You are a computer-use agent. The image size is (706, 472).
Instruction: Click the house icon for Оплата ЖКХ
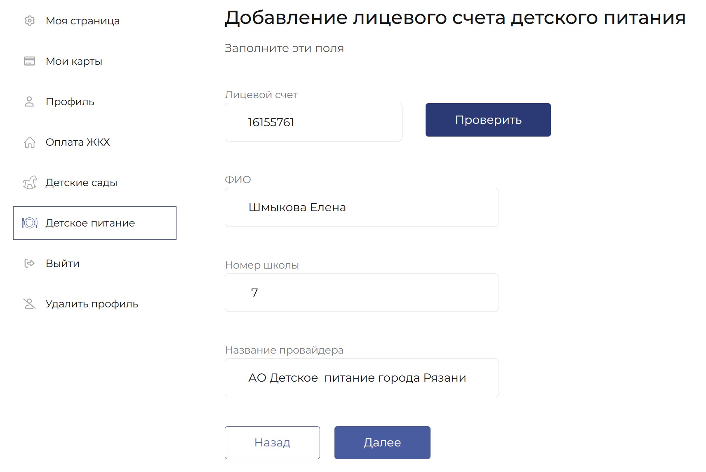[x=30, y=142]
